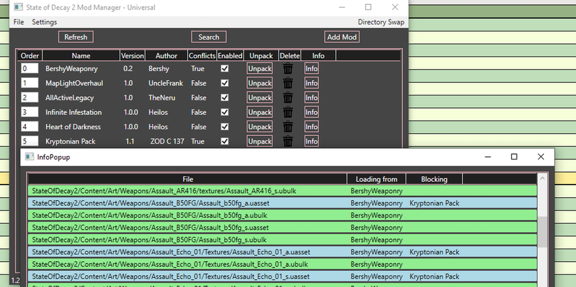Toggle the Kryptonian Pack enabled checkbox
The height and width of the screenshot is (287, 576).
point(225,141)
